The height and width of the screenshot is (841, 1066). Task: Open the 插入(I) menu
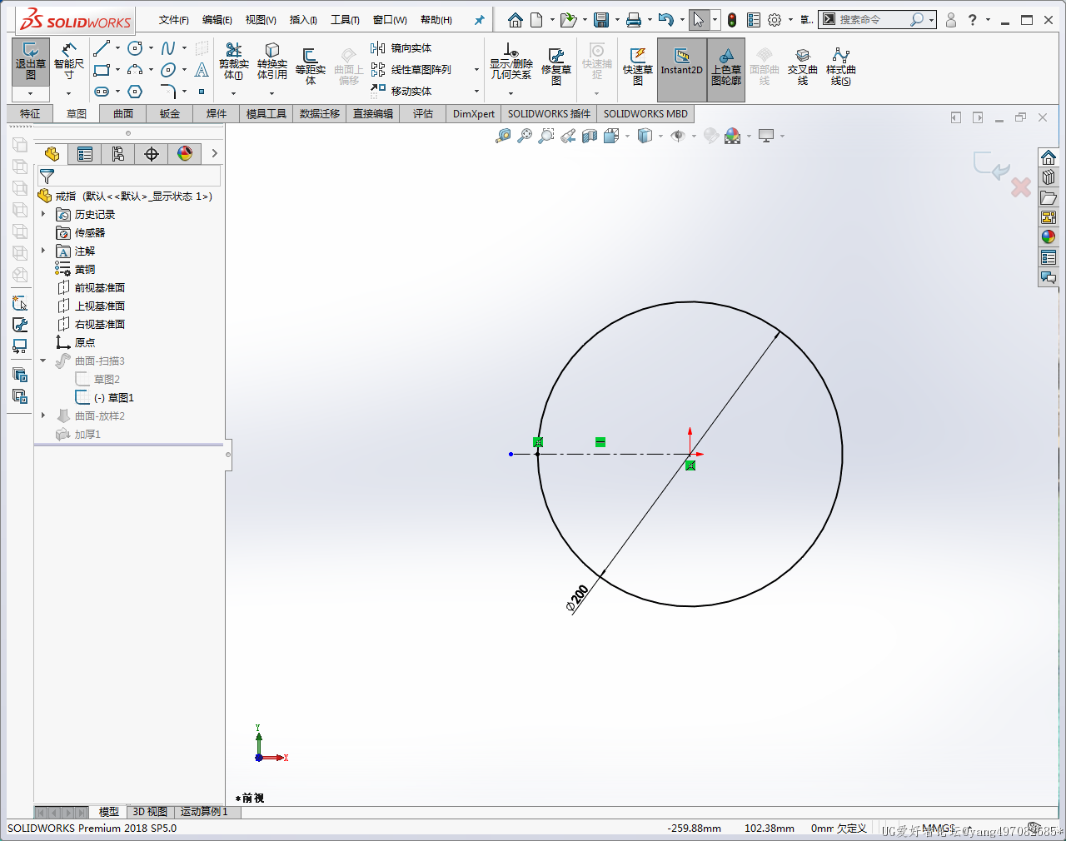tap(303, 20)
